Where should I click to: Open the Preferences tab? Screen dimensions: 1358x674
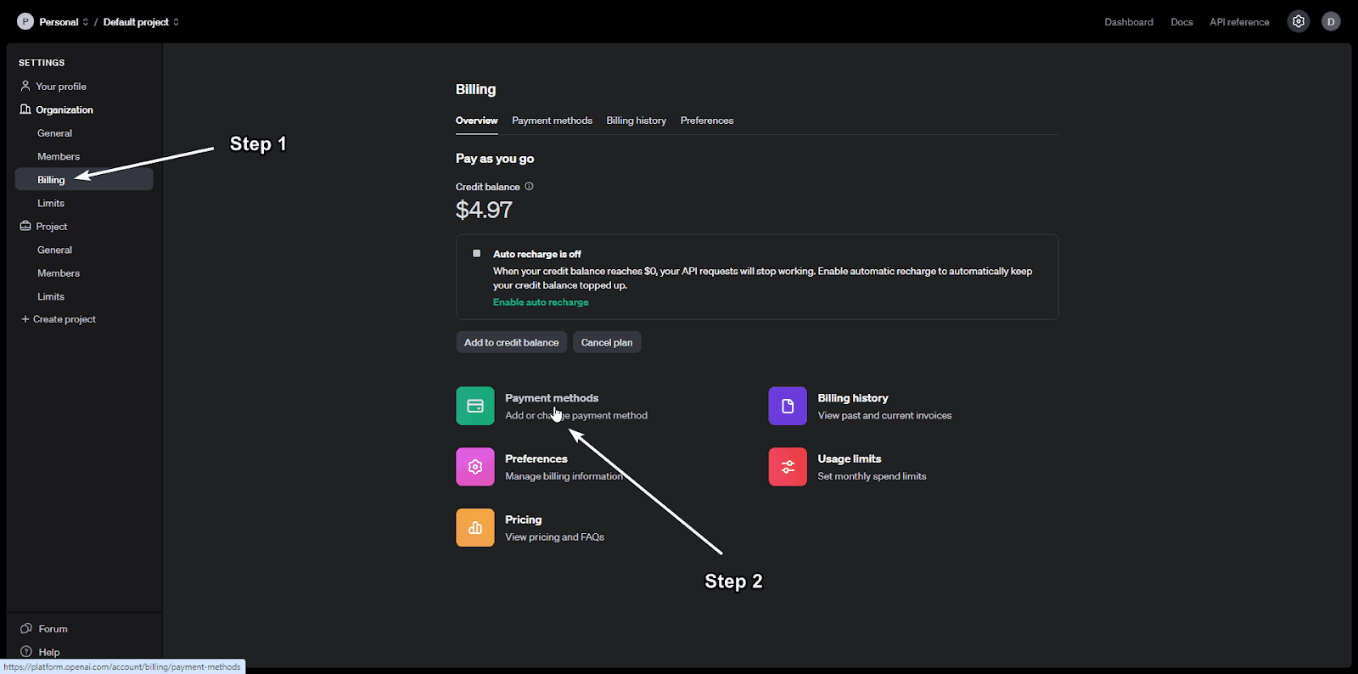click(x=706, y=121)
